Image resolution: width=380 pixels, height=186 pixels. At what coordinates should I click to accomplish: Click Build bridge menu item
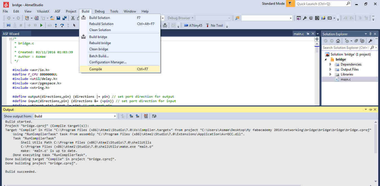click(120, 37)
